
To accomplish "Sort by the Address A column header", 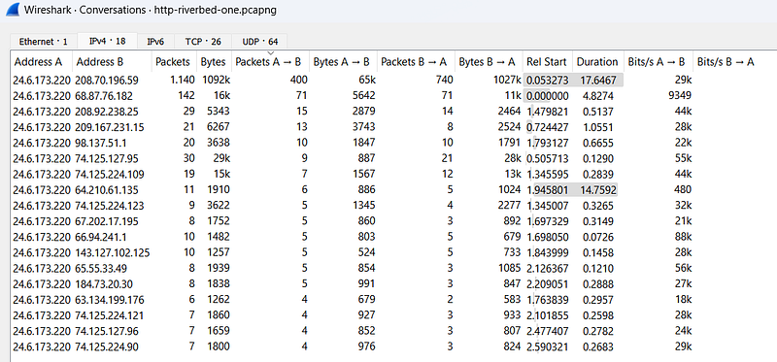I will click(42, 62).
